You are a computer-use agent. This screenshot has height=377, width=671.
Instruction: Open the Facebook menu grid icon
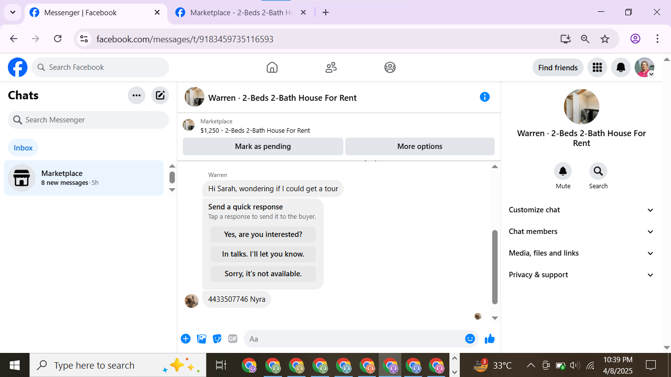click(x=597, y=67)
